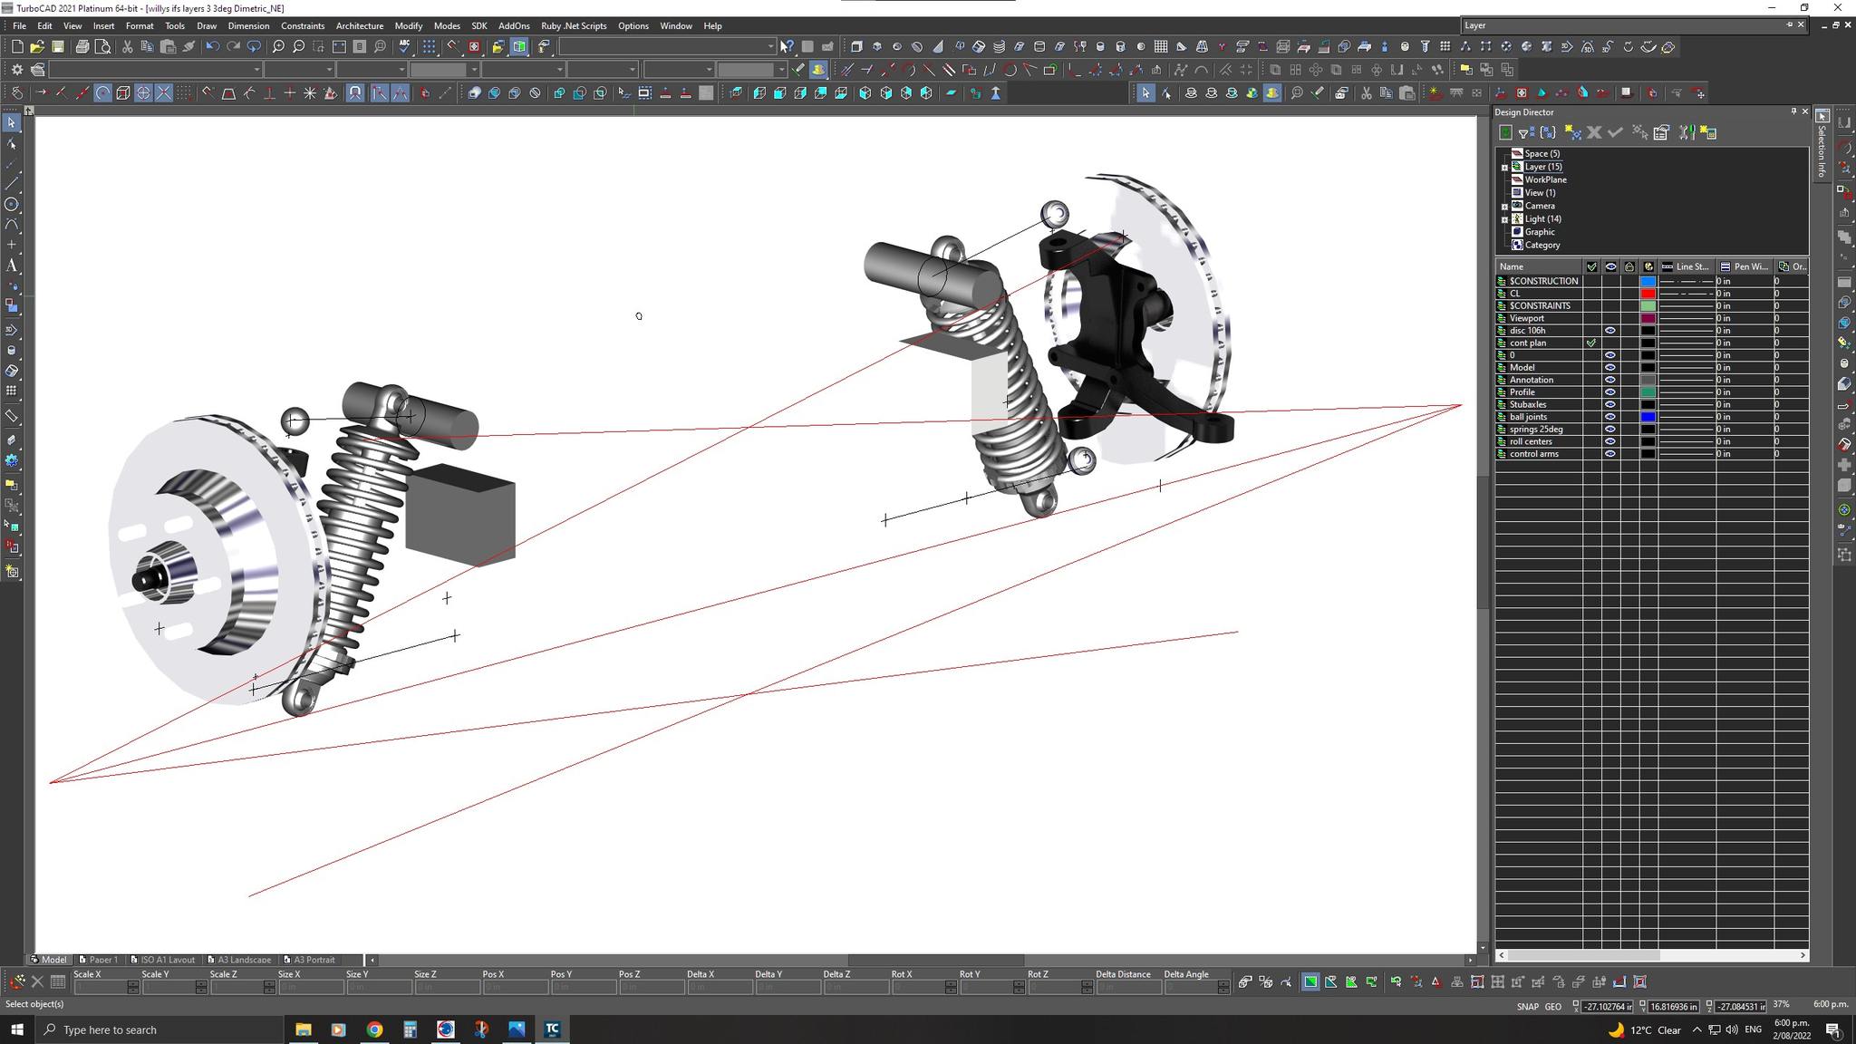Click the Open file toolbar icon
This screenshot has height=1044, width=1856.
[37, 46]
